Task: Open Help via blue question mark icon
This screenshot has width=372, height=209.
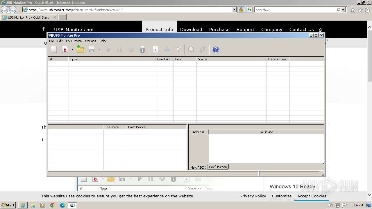Action: [x=216, y=49]
